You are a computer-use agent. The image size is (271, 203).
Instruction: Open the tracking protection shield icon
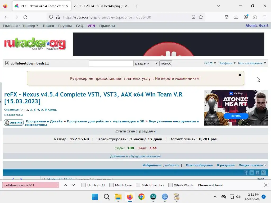click(51, 17)
